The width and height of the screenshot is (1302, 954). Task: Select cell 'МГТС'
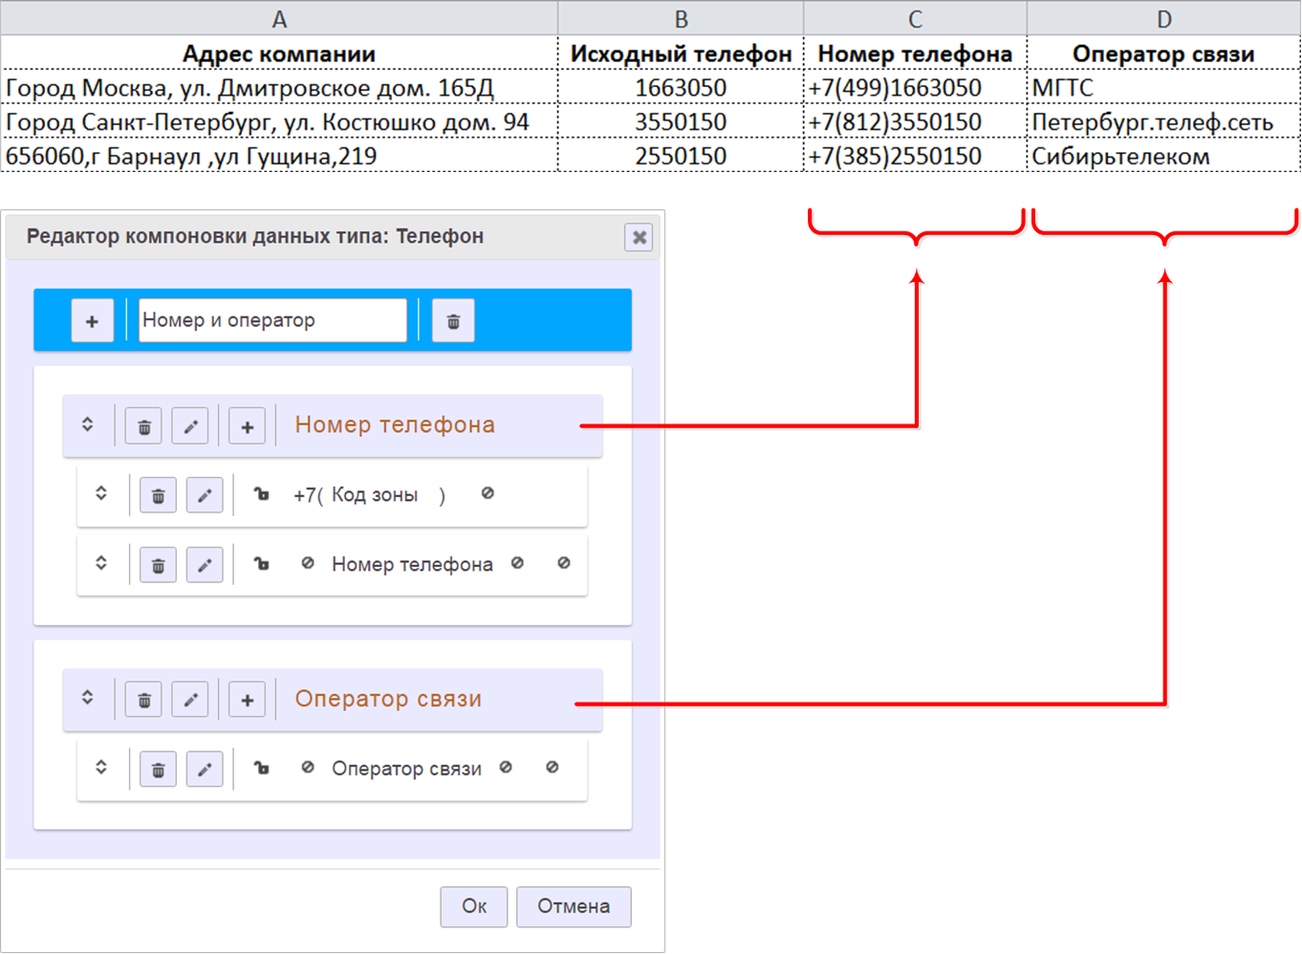[x=1163, y=88]
